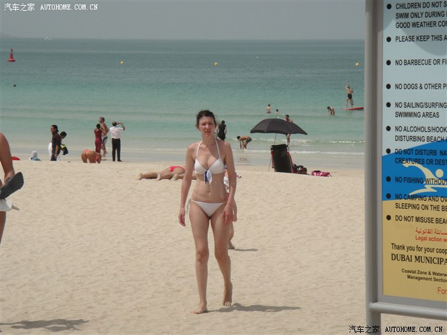Screen dimensions: 447x335
Task: Click the 'Coastal Zone & Waterw' text
Action: [x=424, y=271]
